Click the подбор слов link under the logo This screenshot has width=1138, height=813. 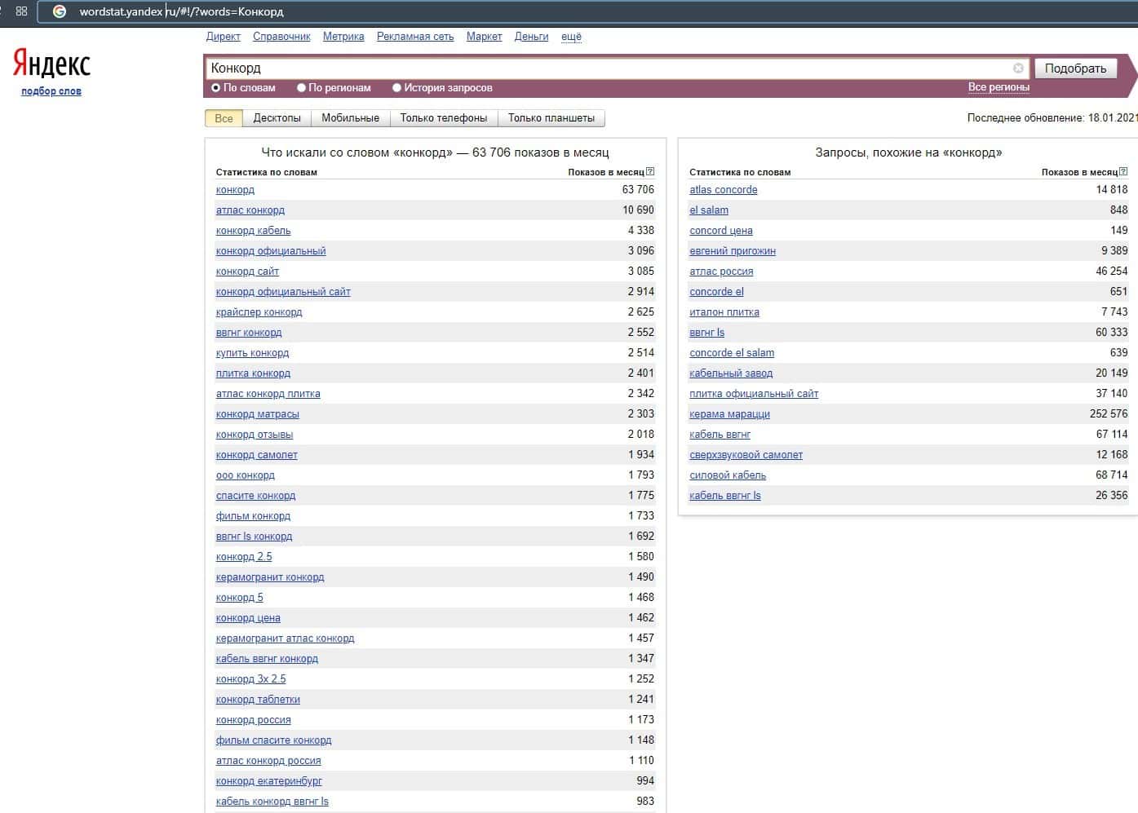pos(51,91)
